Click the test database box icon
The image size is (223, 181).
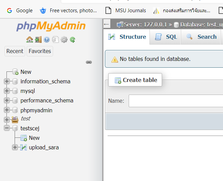pyautogui.click(x=15, y=120)
